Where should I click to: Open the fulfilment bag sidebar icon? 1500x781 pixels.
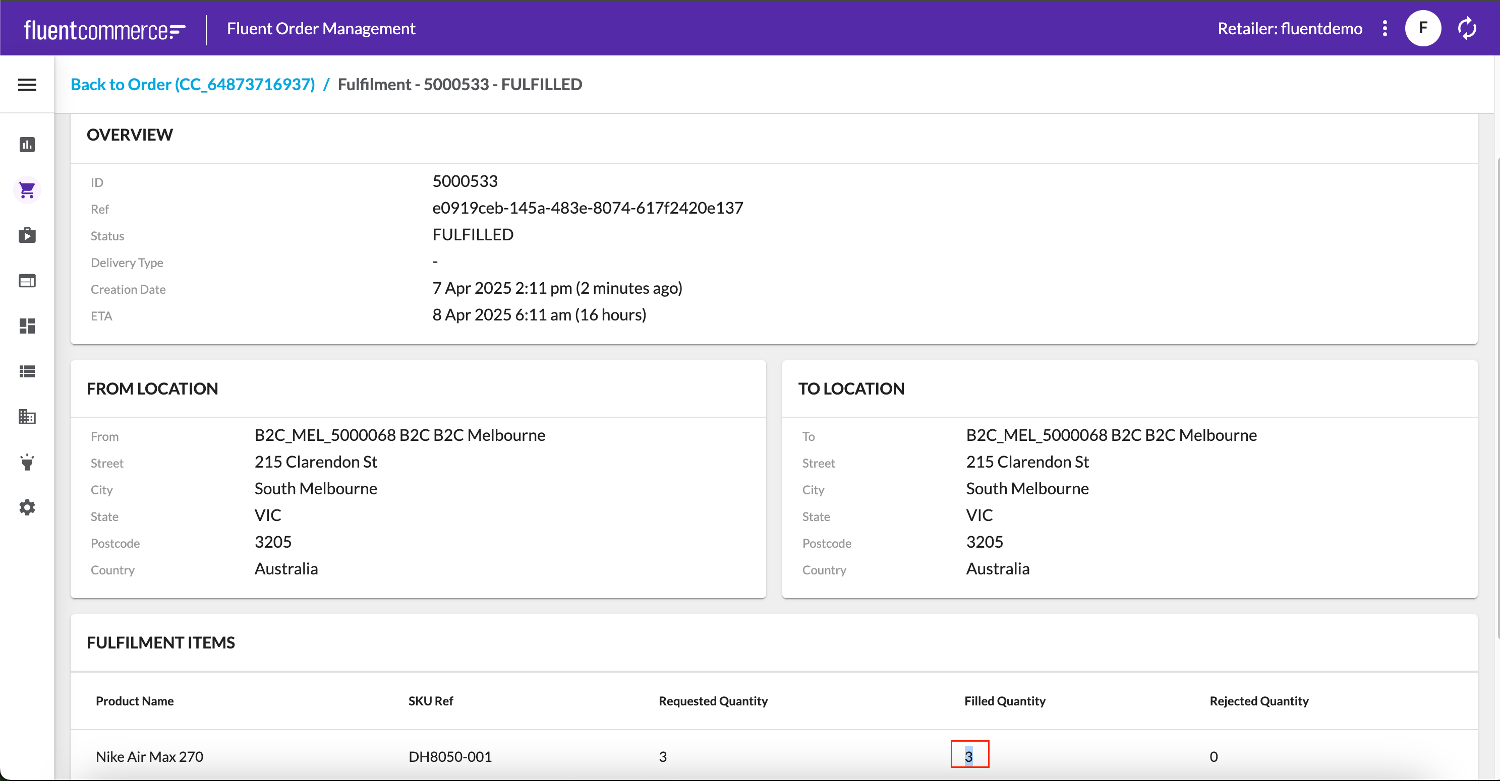pos(27,235)
